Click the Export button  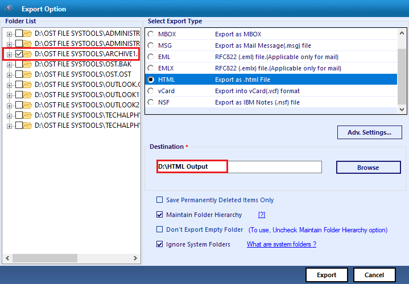327,275
